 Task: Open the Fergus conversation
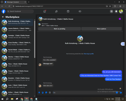17,72
